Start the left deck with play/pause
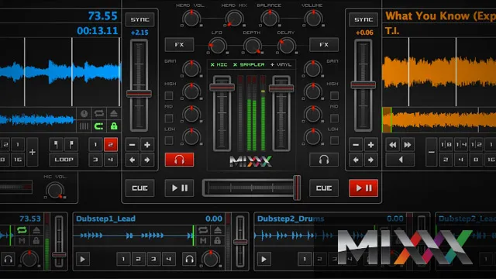 click(179, 188)
